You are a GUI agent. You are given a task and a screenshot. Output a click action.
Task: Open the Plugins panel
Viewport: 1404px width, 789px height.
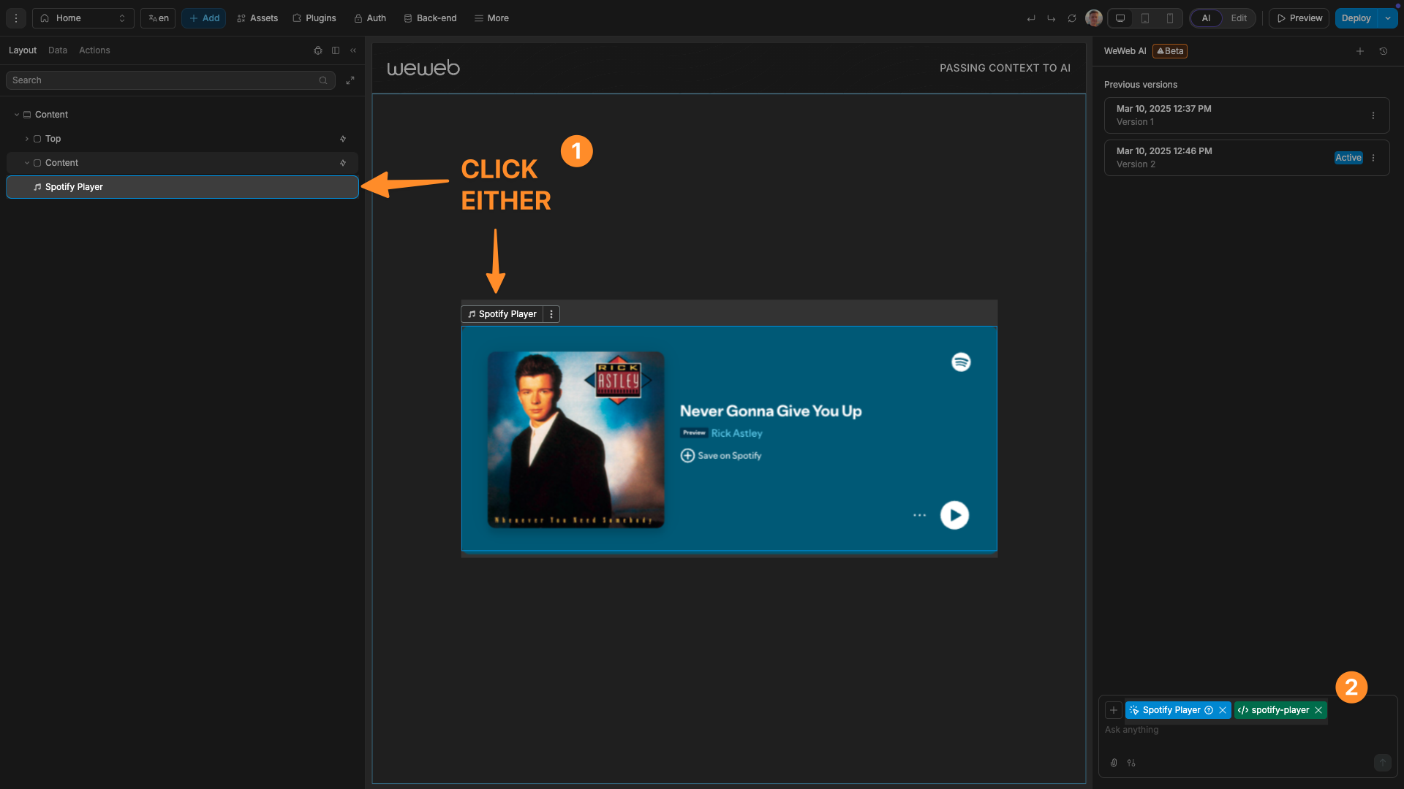point(314,18)
